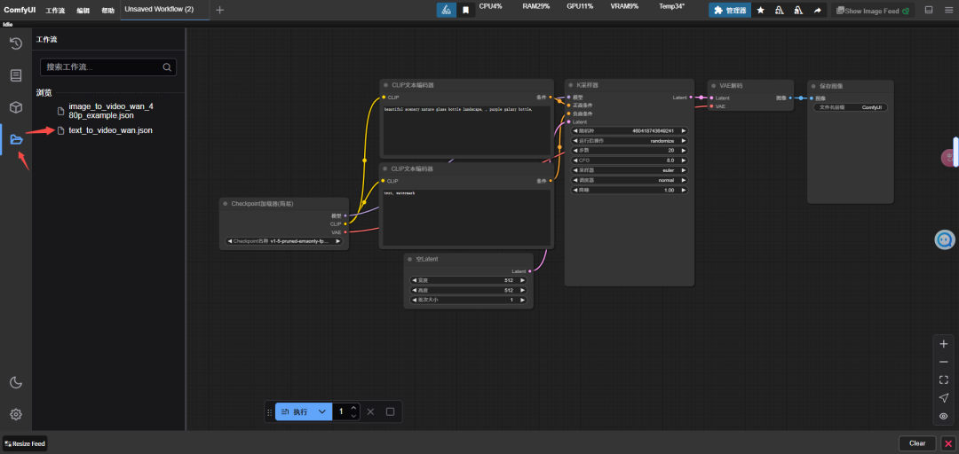Click the CFG value slider in K采样器

629,160
